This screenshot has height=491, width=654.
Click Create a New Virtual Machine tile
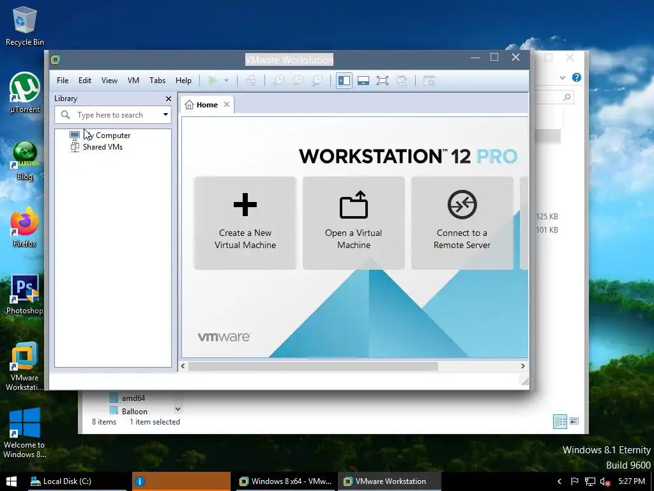tap(245, 223)
